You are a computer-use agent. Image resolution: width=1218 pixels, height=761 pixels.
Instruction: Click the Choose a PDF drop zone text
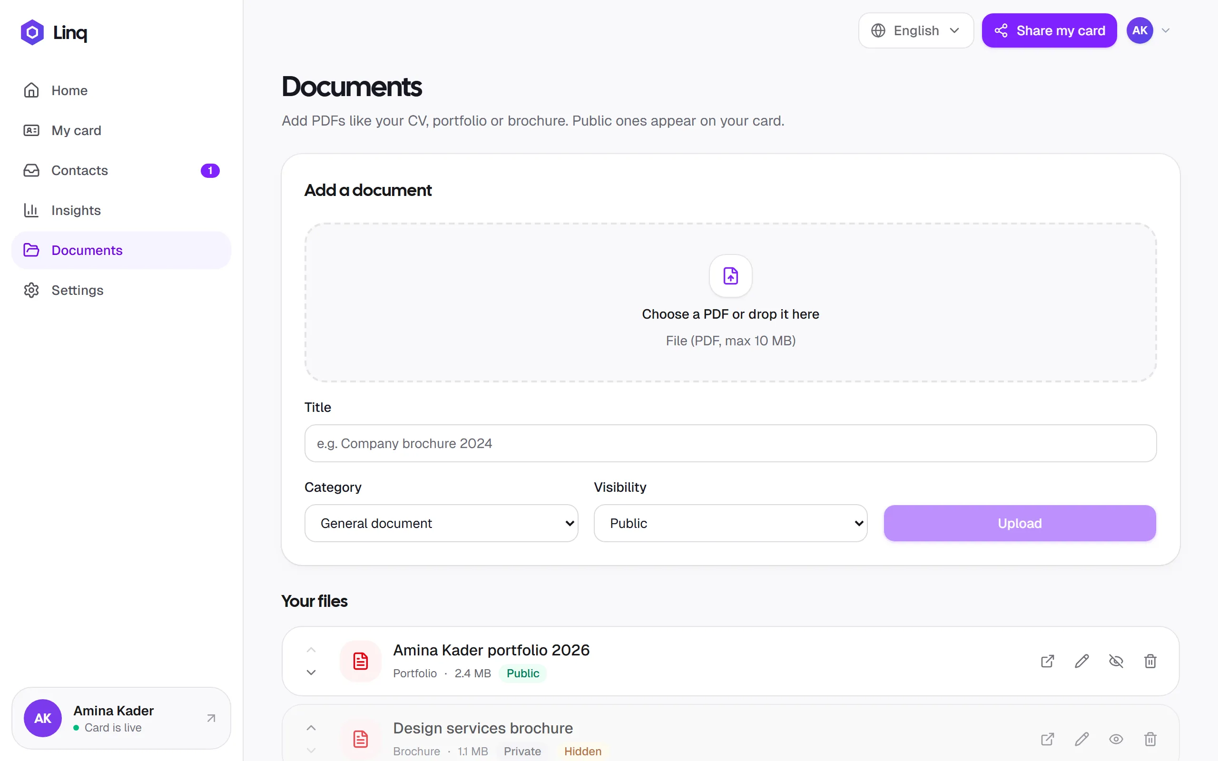click(x=730, y=314)
